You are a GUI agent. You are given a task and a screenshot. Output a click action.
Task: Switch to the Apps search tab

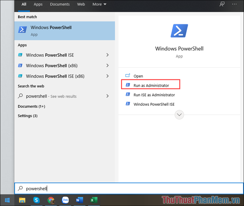click(x=38, y=5)
